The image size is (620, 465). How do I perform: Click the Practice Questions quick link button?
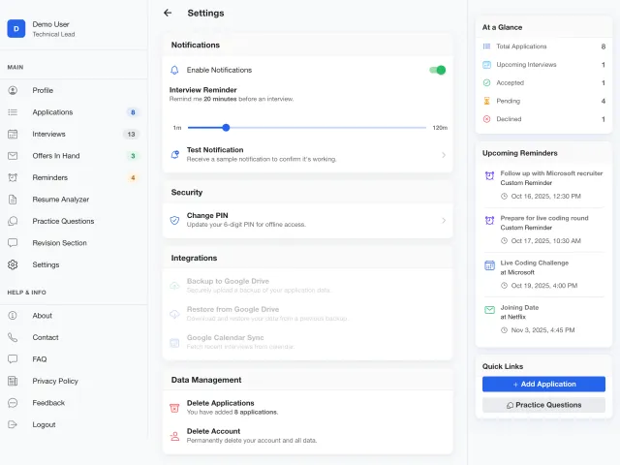(543, 405)
